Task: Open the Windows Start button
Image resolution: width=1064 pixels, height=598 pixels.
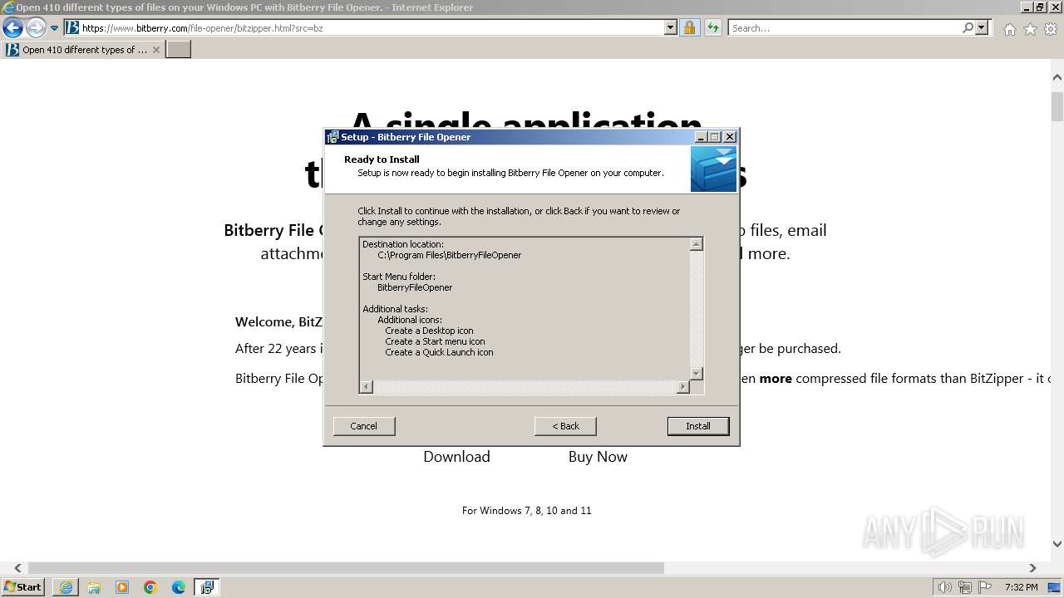Action: (x=22, y=587)
